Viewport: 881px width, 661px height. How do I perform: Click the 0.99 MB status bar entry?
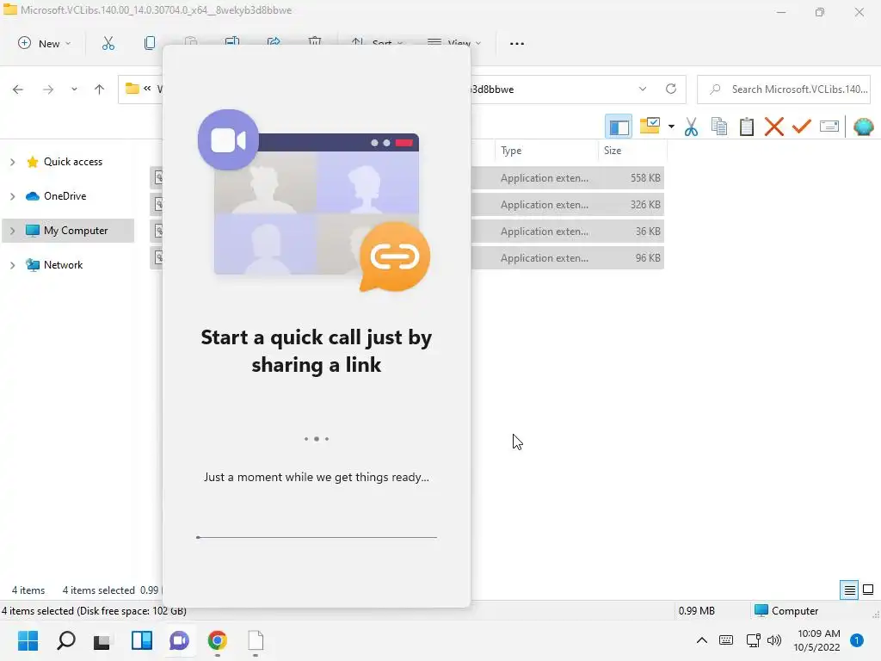click(x=696, y=611)
